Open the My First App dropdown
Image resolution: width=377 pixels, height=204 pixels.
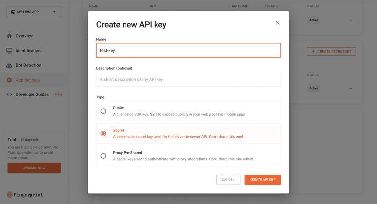click(x=34, y=12)
